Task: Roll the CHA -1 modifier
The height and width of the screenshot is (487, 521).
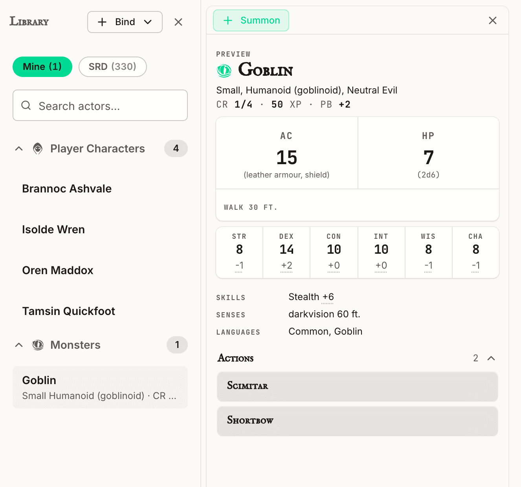Action: click(x=476, y=266)
